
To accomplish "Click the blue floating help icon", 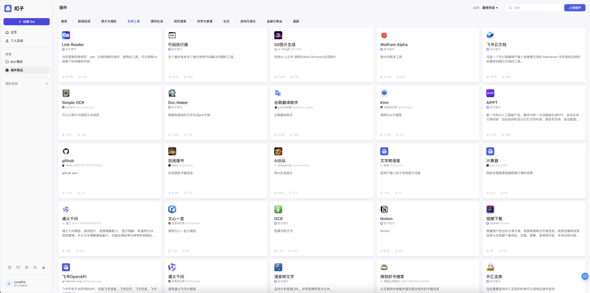I will coord(585,277).
